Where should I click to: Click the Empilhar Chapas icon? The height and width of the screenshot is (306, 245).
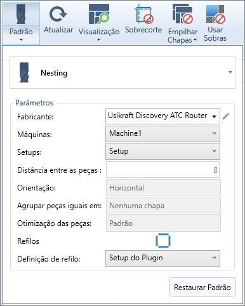(x=182, y=14)
